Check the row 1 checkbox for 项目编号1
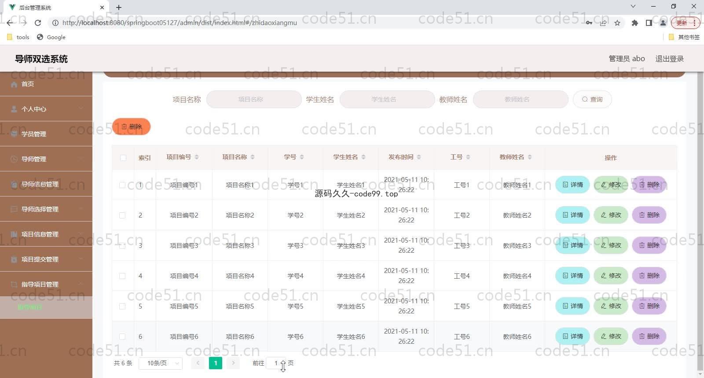The width and height of the screenshot is (704, 378). 122,185
